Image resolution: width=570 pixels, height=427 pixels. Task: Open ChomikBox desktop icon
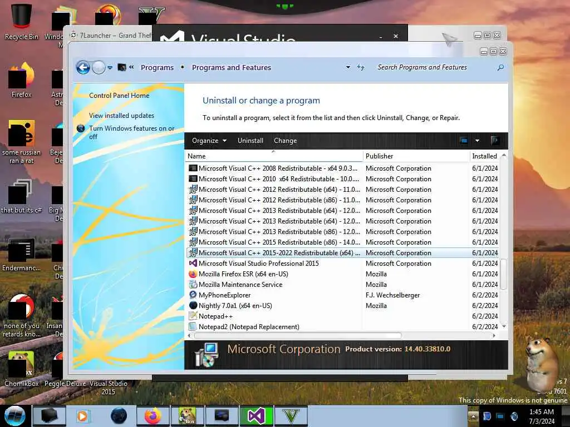point(22,369)
